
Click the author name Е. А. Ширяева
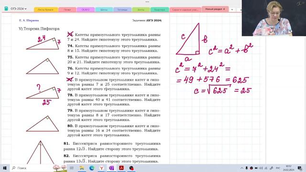(29, 20)
